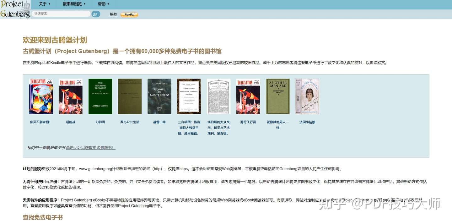Screen dimensions: 452x222
Task: Click the title 超时战
Action: pos(71,122)
